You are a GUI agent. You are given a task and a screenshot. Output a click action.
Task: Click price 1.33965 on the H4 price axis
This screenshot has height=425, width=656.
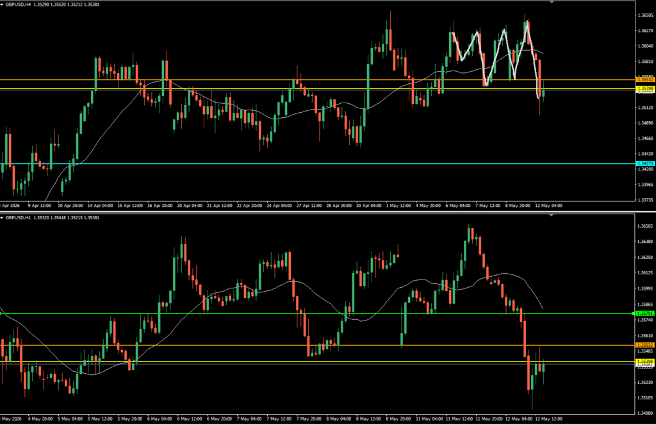pyautogui.click(x=645, y=185)
